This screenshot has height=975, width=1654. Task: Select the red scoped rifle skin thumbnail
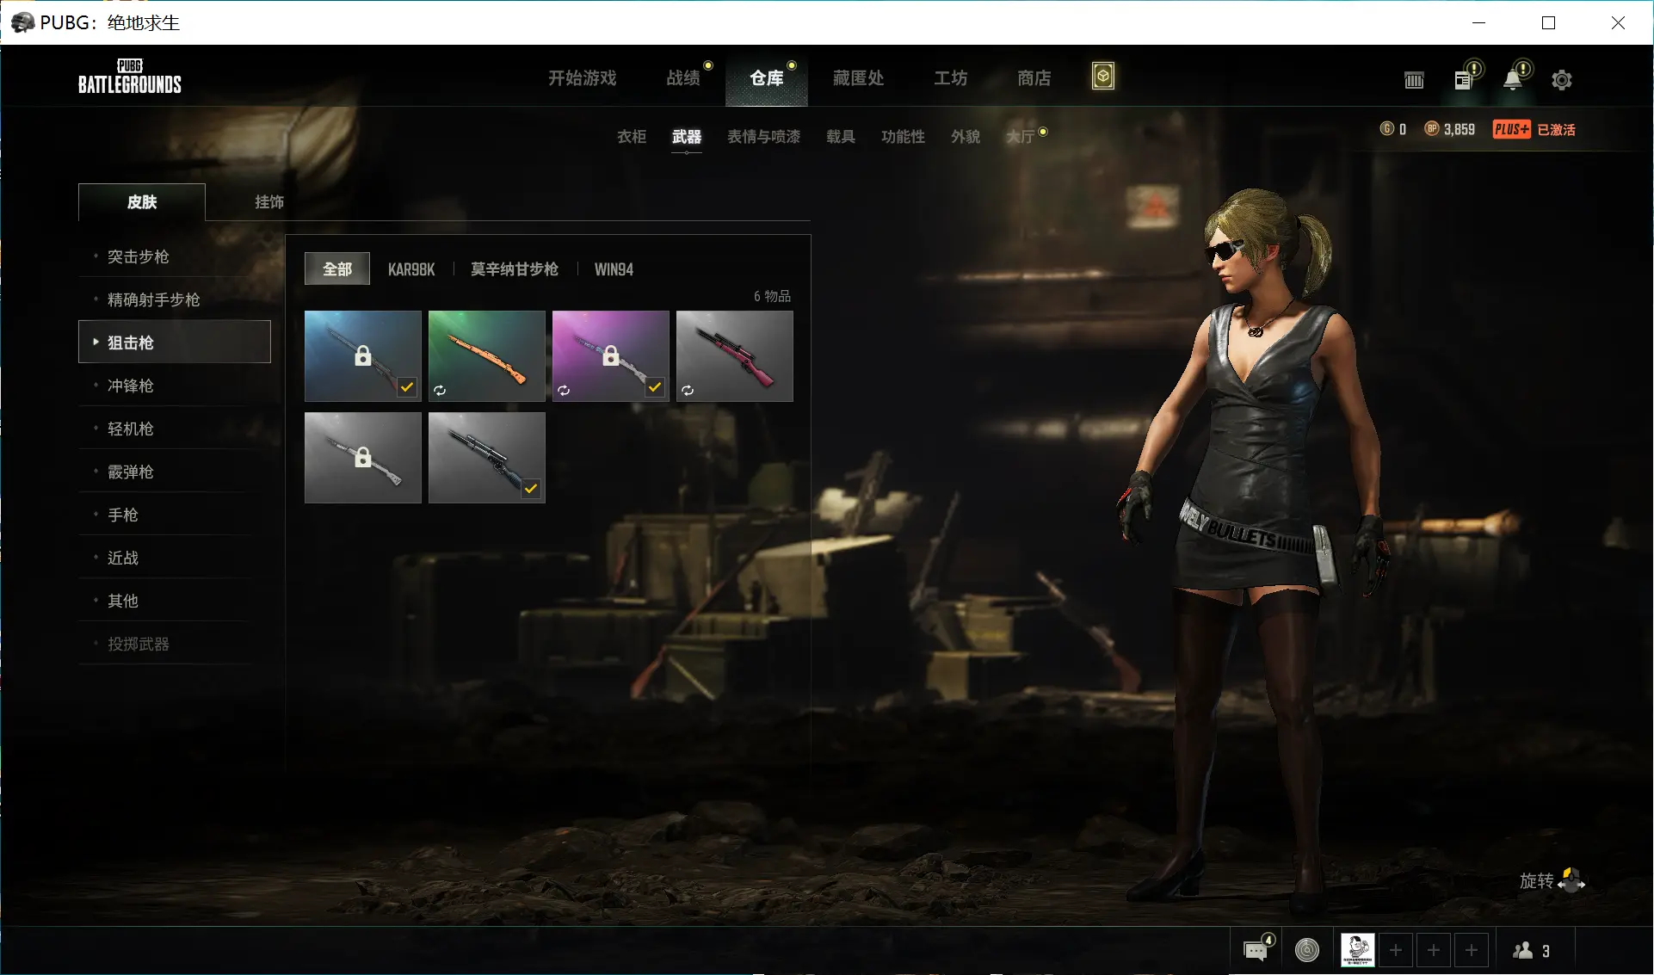point(735,356)
